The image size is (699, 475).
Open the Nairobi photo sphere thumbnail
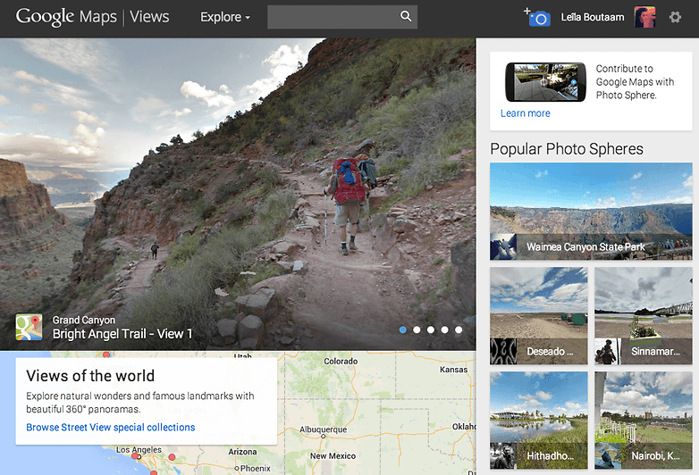(x=644, y=421)
